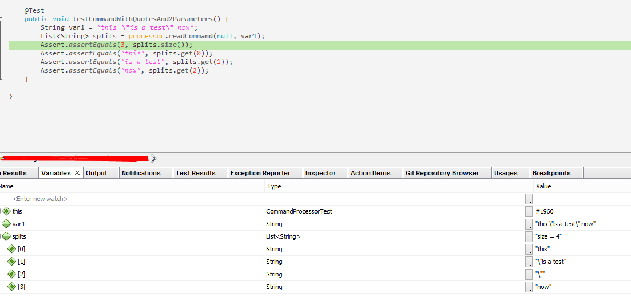Open value editor button for [1] row
631x297 pixels.
click(529, 262)
